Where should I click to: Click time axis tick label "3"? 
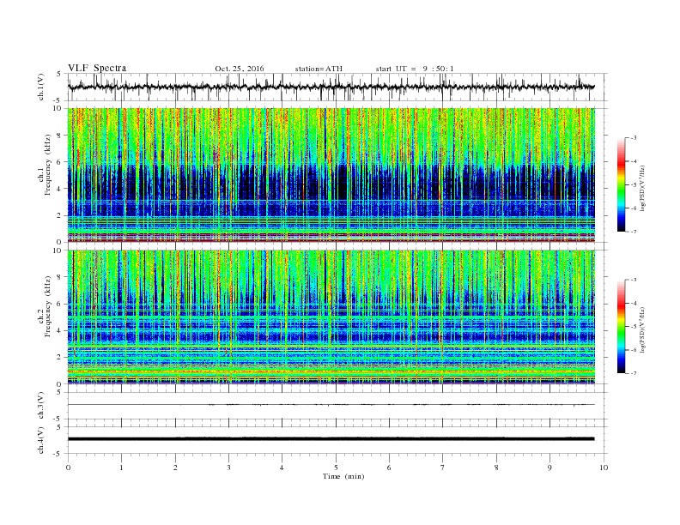coord(228,468)
